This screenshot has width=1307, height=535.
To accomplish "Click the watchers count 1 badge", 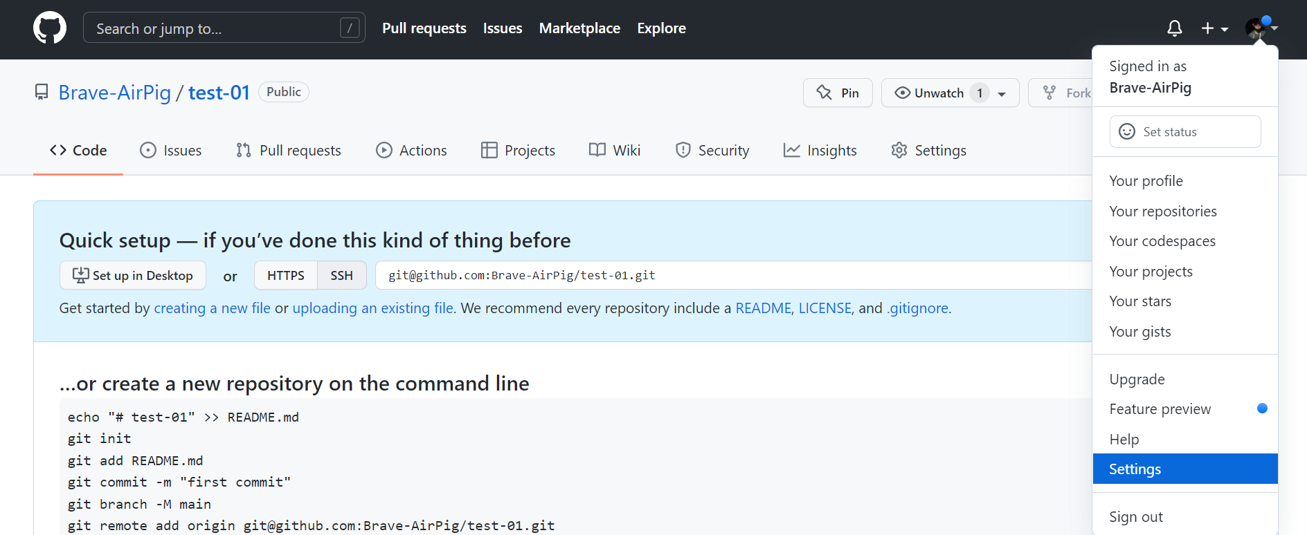I will pos(980,93).
